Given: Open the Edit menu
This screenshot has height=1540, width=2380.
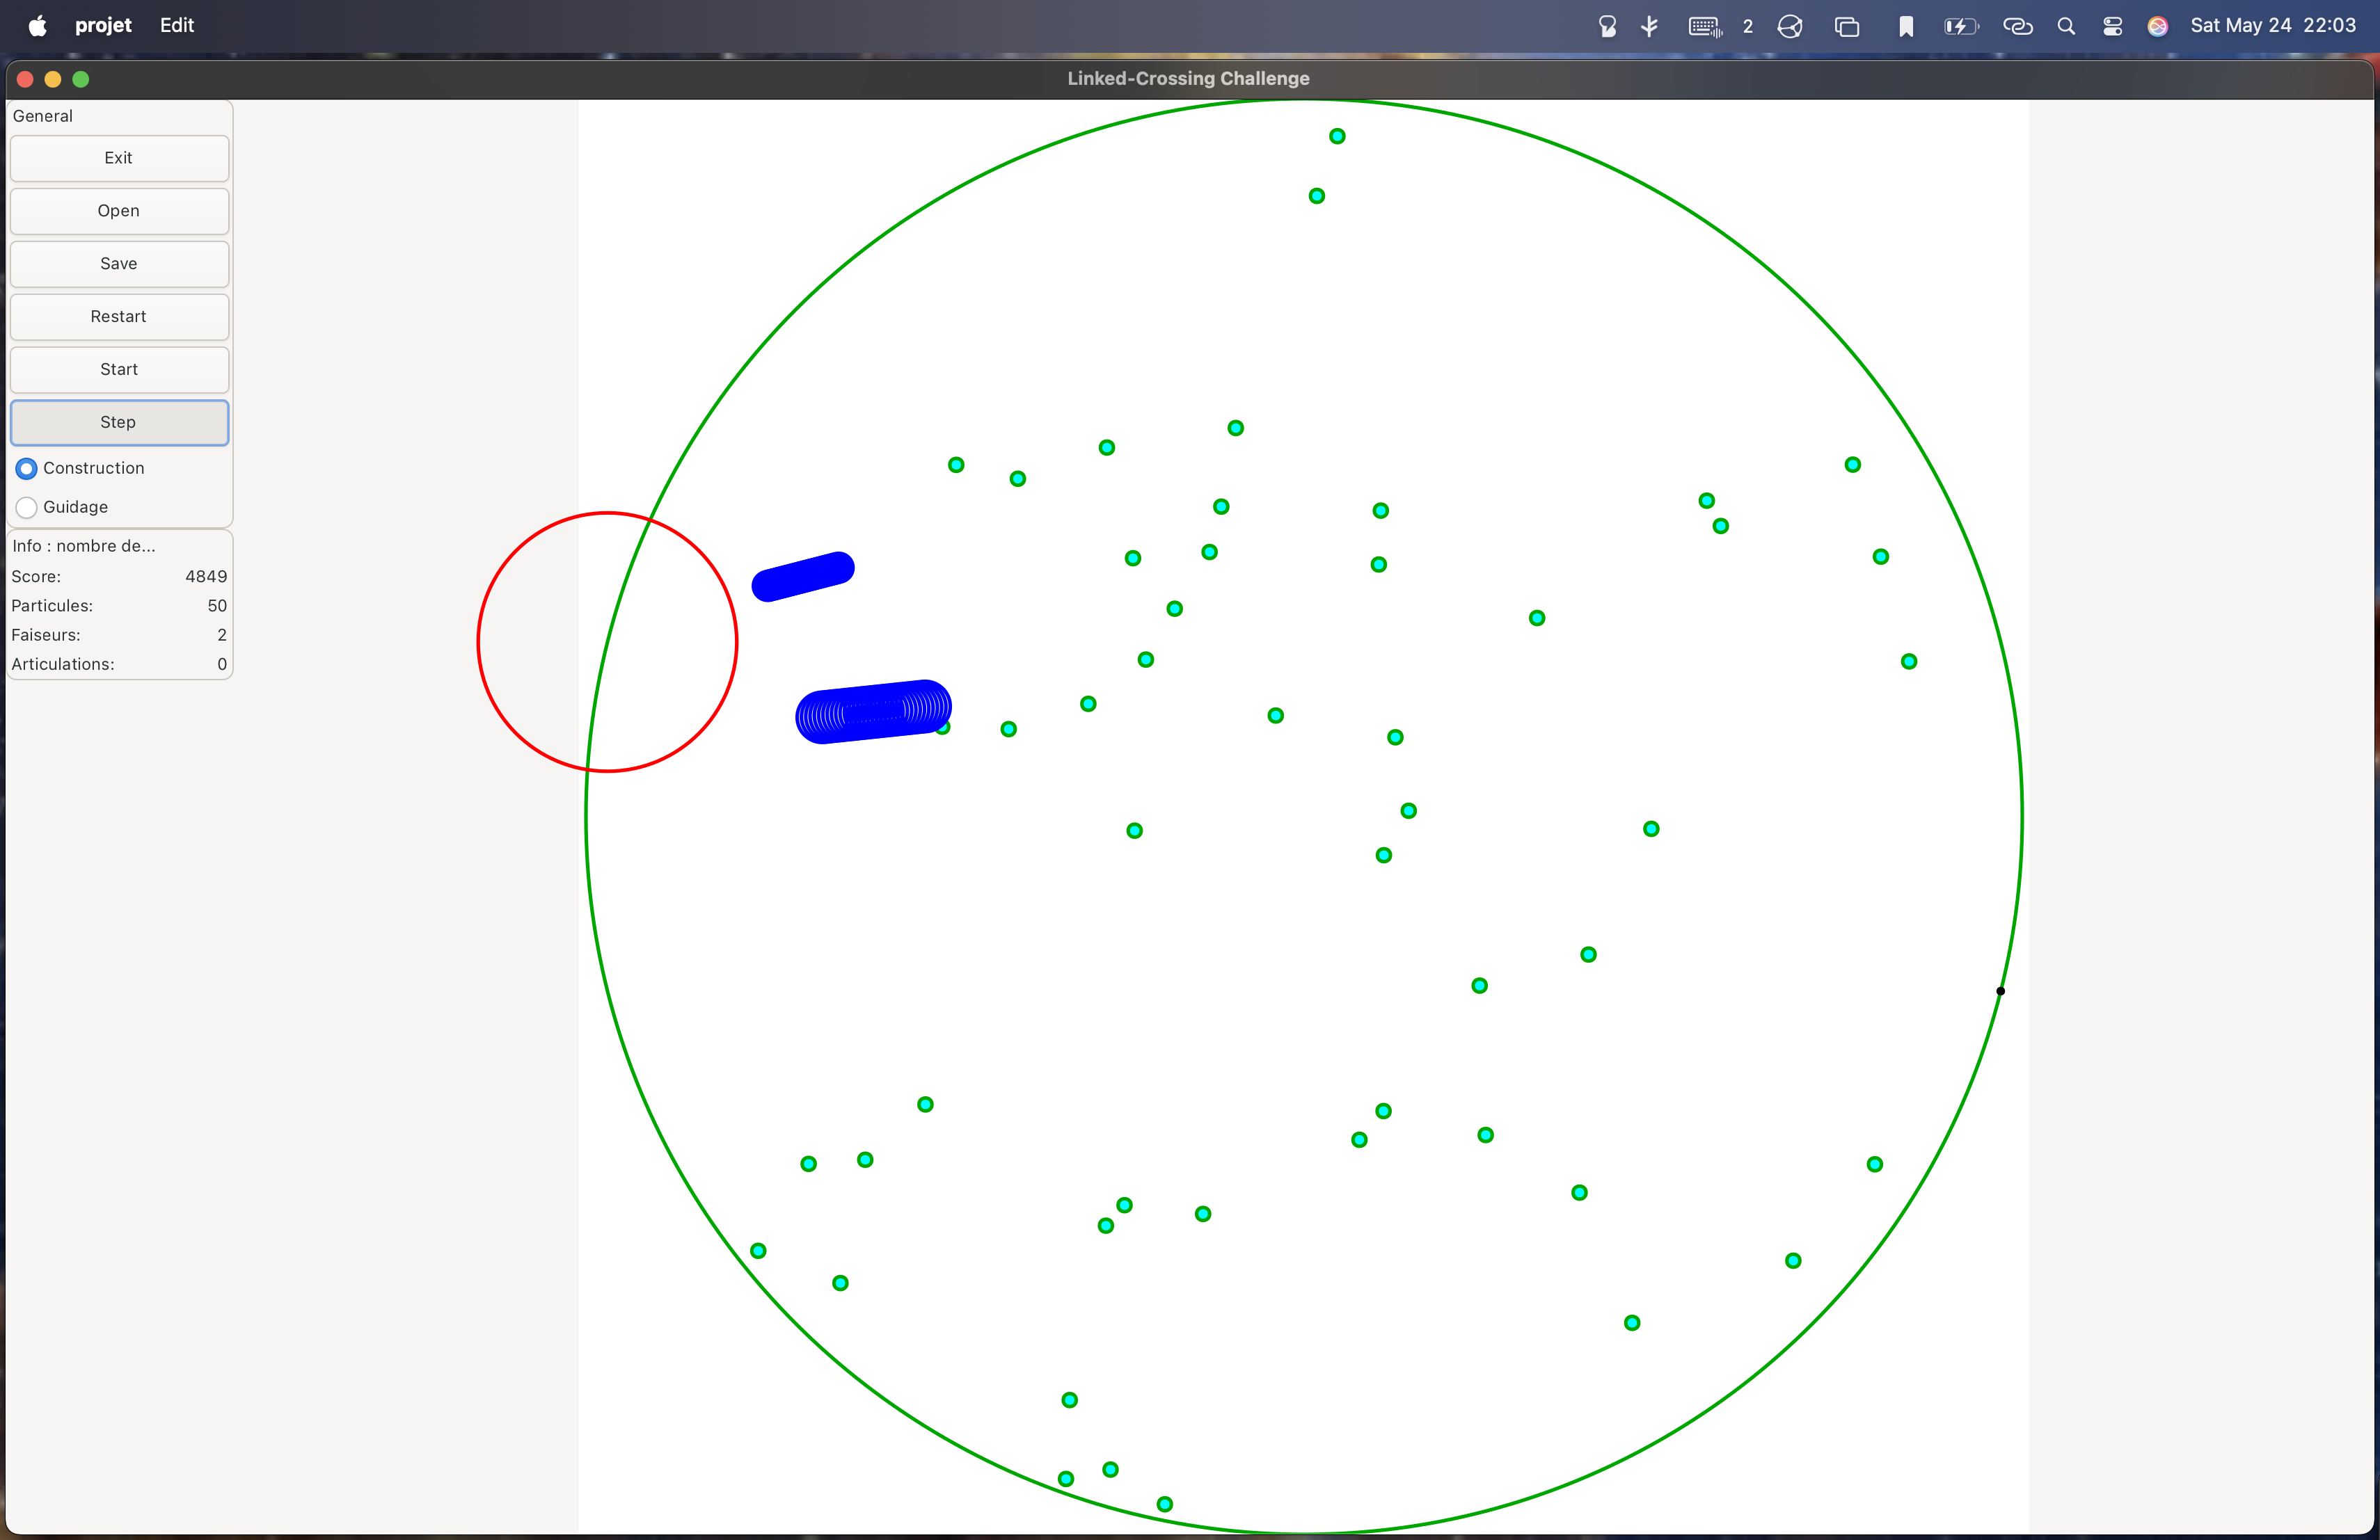Looking at the screenshot, I should [x=177, y=25].
